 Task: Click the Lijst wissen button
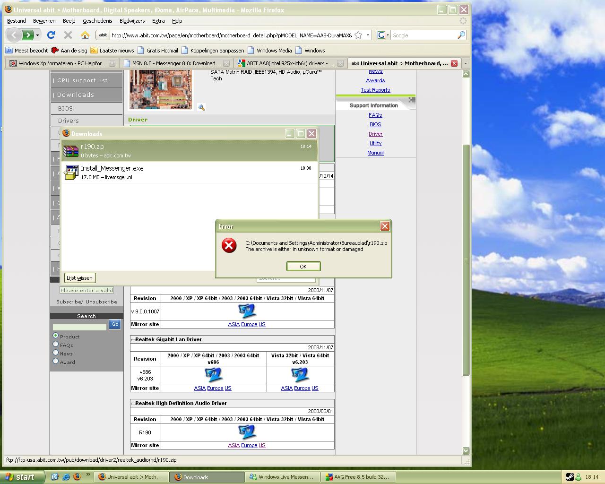[x=79, y=278]
